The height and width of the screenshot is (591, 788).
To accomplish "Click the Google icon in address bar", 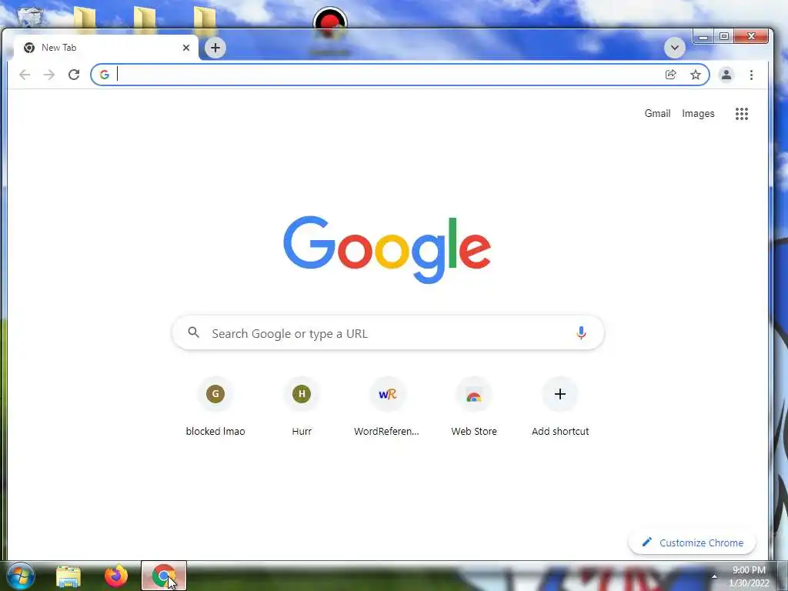I will click(x=105, y=75).
